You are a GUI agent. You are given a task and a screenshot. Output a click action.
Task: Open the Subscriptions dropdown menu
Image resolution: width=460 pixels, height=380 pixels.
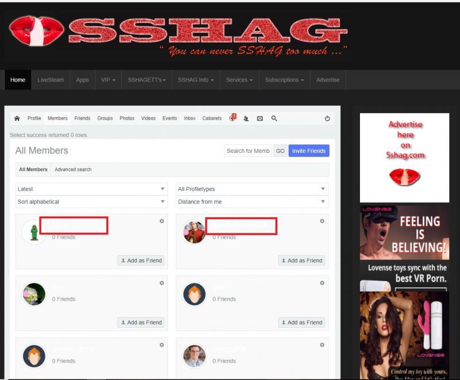(285, 80)
